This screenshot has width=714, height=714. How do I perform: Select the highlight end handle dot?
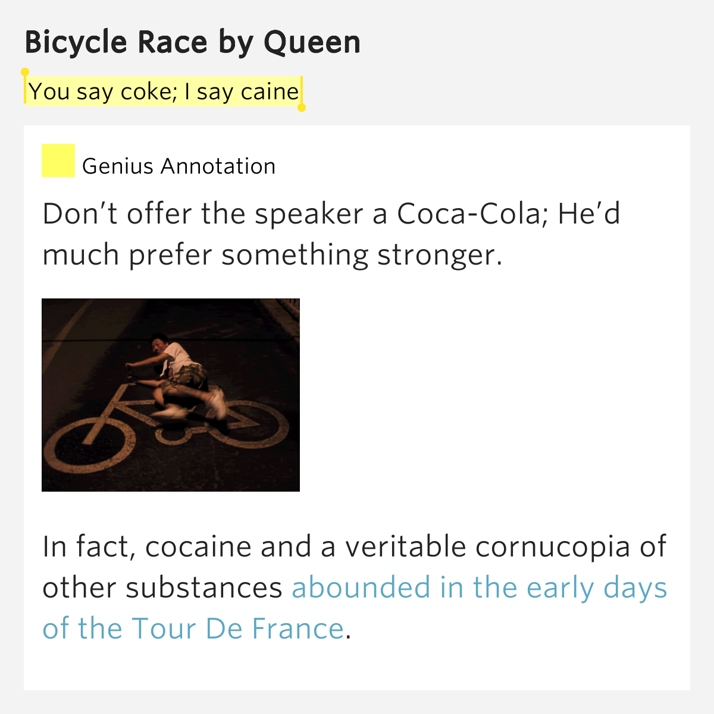coord(302,108)
